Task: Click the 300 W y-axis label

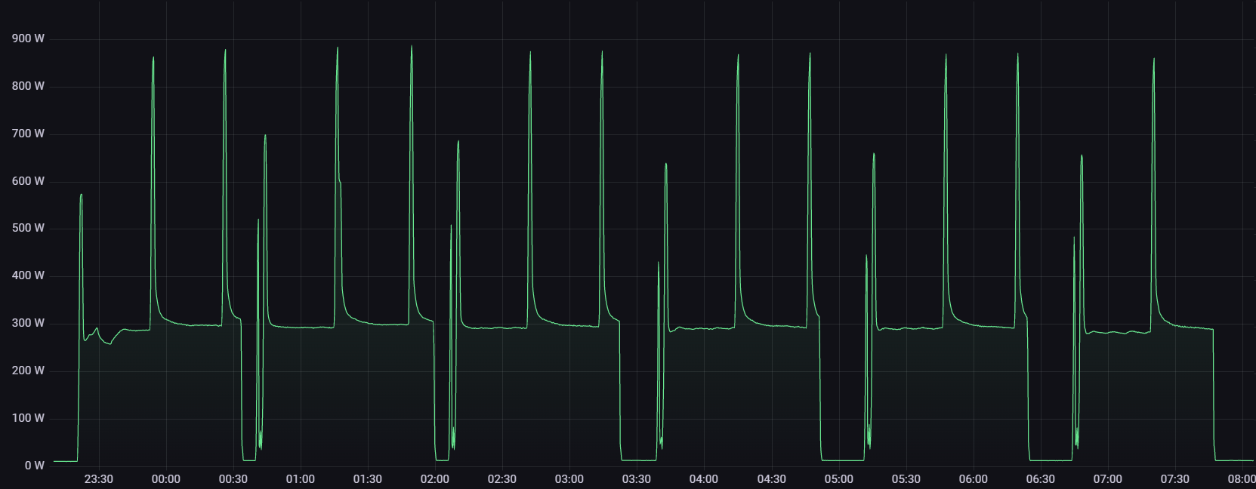Action: (x=28, y=323)
